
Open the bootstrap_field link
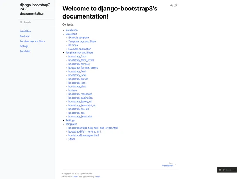click(77, 71)
